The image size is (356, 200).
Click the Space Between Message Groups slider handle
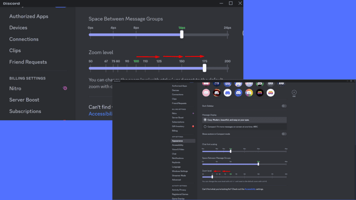click(181, 34)
